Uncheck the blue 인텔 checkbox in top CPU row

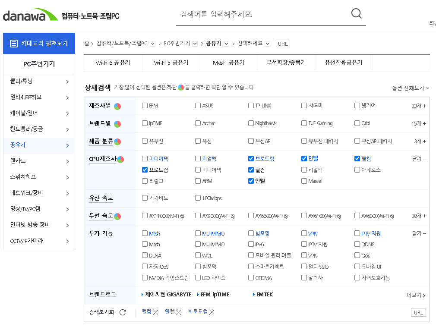click(304, 158)
